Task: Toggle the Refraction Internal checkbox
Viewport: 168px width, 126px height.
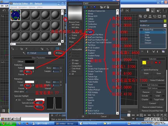Action: (x=53, y=88)
